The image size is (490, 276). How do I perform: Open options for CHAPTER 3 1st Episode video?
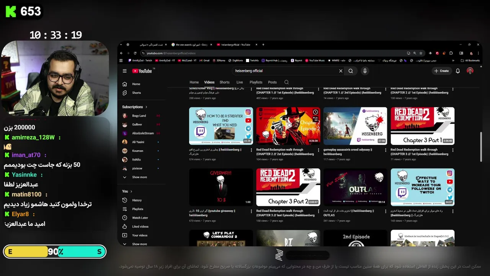(453, 150)
